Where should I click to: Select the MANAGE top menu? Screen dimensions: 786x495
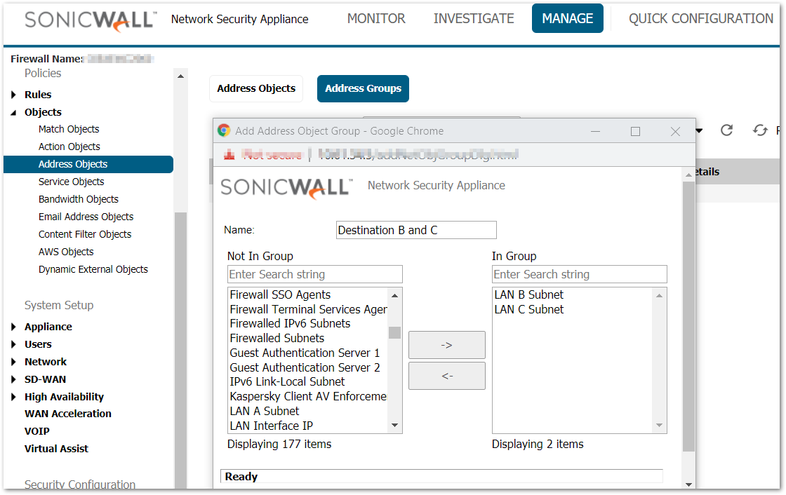[568, 18]
